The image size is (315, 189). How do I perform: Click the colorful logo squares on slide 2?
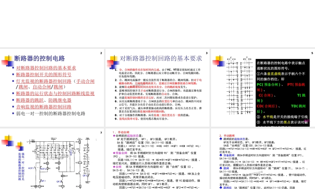pos(8,60)
